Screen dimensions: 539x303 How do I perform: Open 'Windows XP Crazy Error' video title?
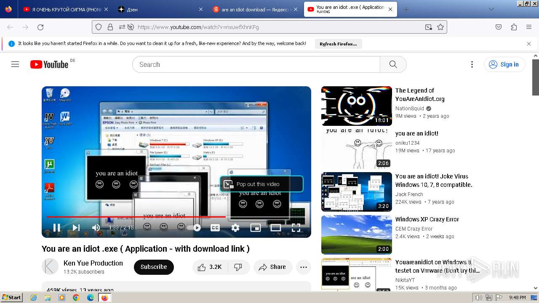coord(427,219)
